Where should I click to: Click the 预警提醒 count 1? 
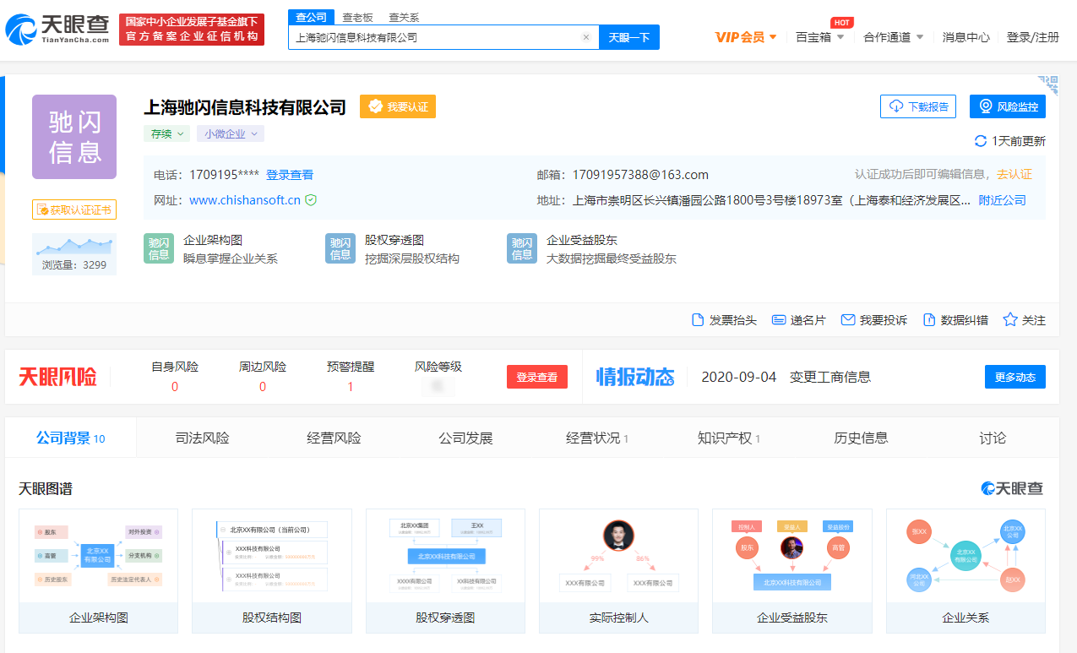tap(351, 387)
